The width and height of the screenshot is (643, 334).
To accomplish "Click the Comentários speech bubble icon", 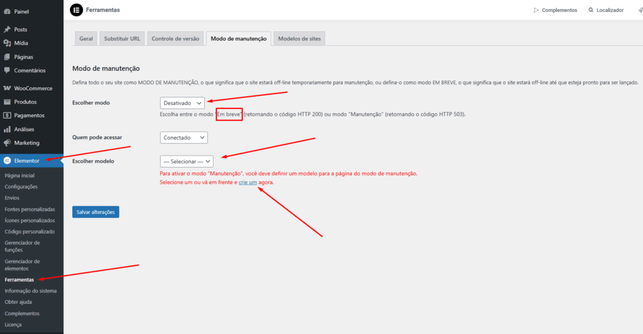I will [x=7, y=70].
